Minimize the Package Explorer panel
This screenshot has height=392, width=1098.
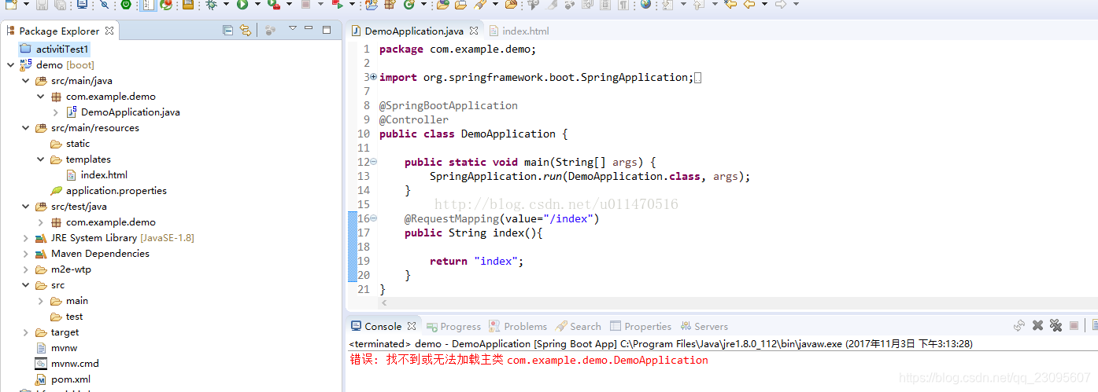309,29
